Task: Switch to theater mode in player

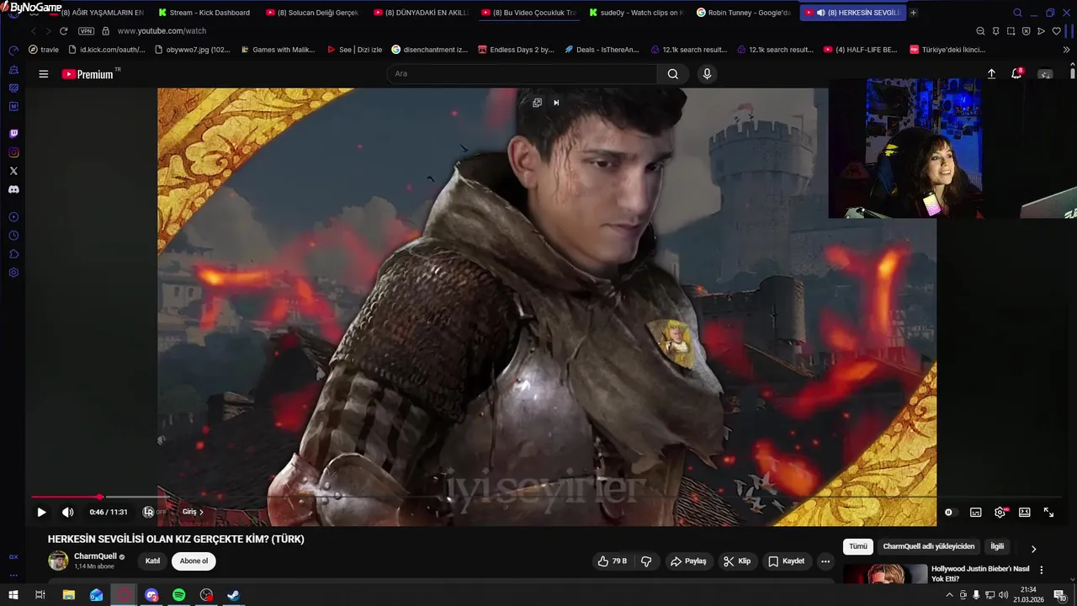Action: click(1024, 512)
